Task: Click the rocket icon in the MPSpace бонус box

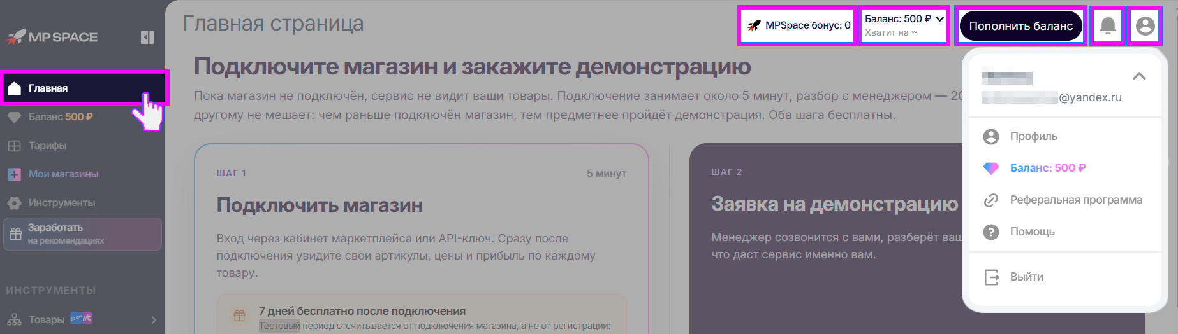Action: coord(754,25)
